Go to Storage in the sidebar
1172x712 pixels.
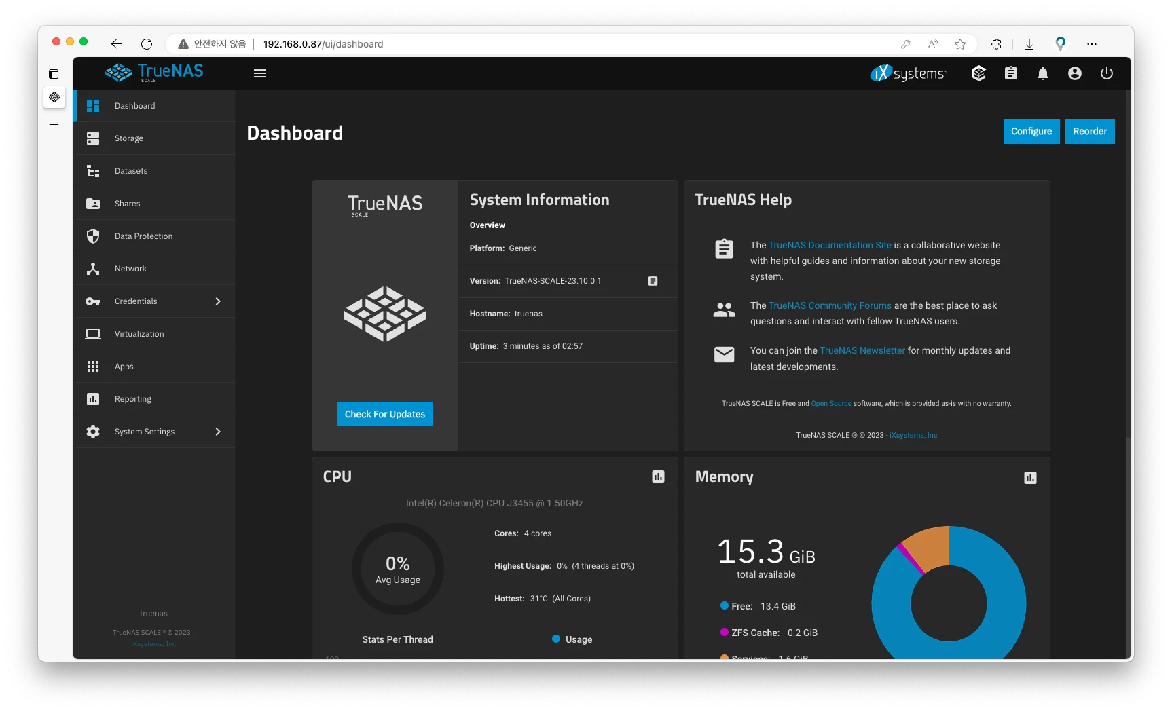[129, 138]
